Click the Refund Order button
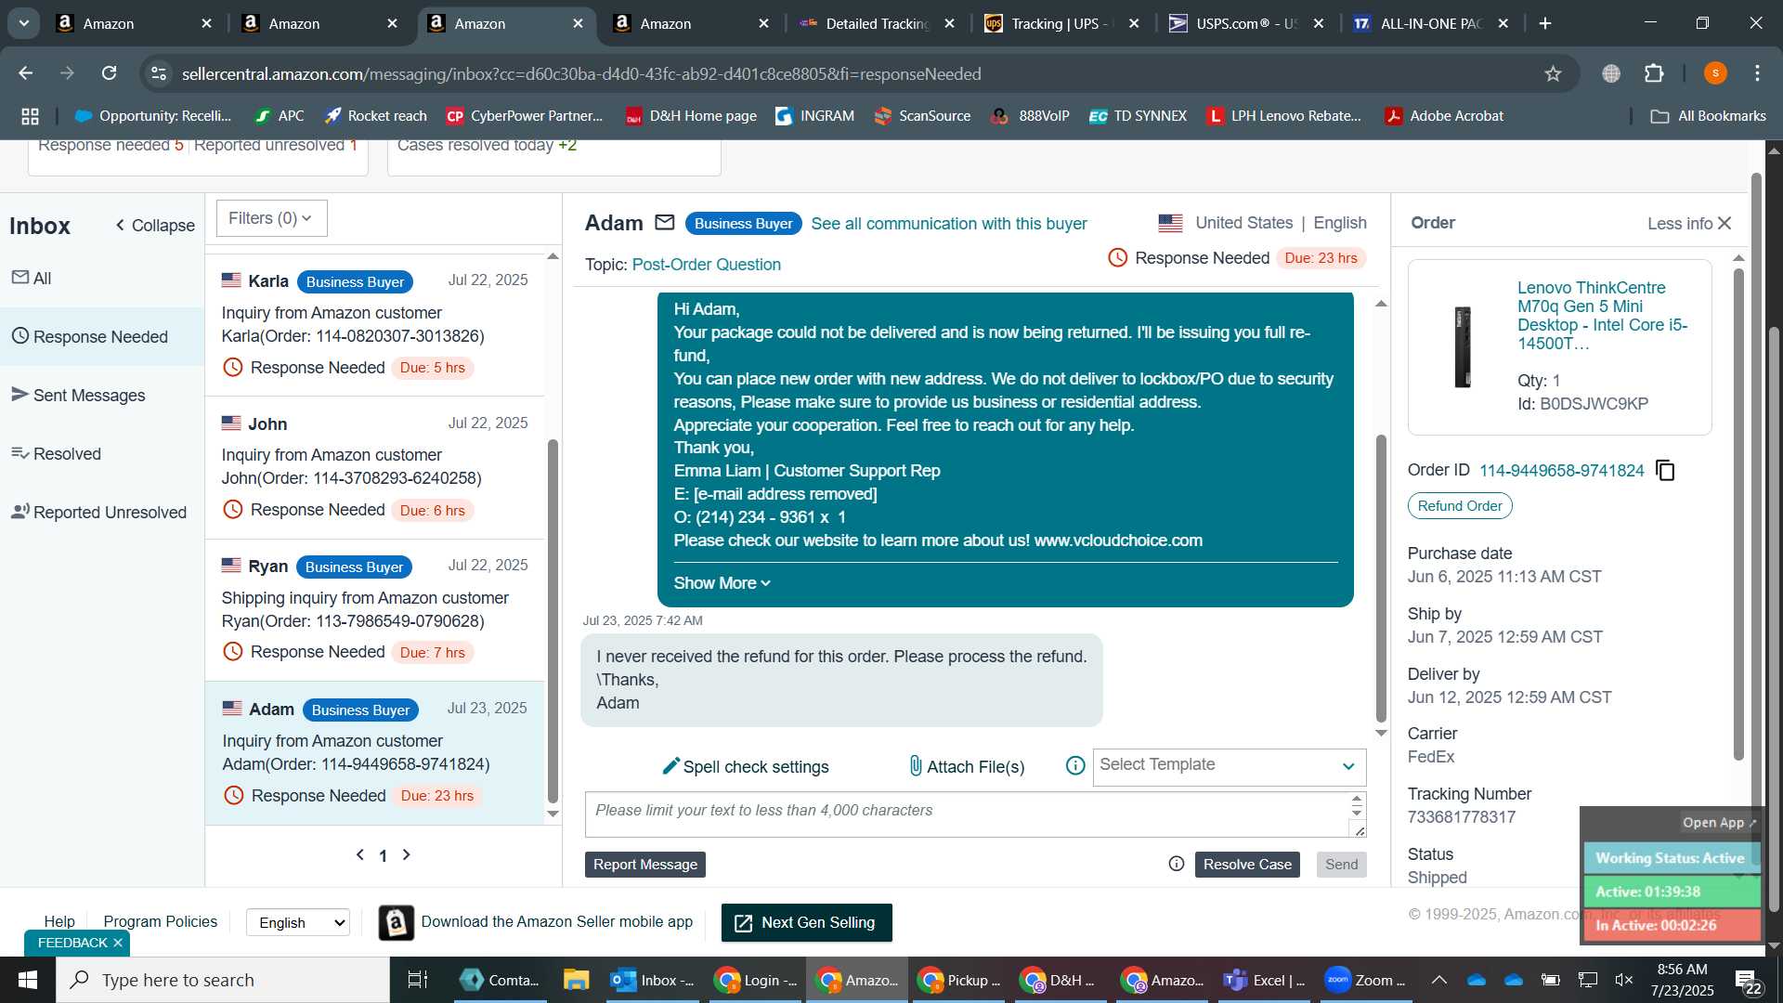Image resolution: width=1783 pixels, height=1003 pixels. click(1460, 506)
